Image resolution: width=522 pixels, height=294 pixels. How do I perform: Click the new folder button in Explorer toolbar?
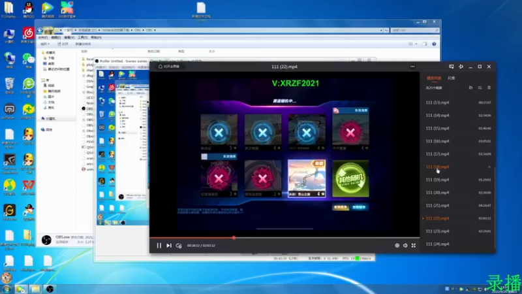tap(83, 44)
